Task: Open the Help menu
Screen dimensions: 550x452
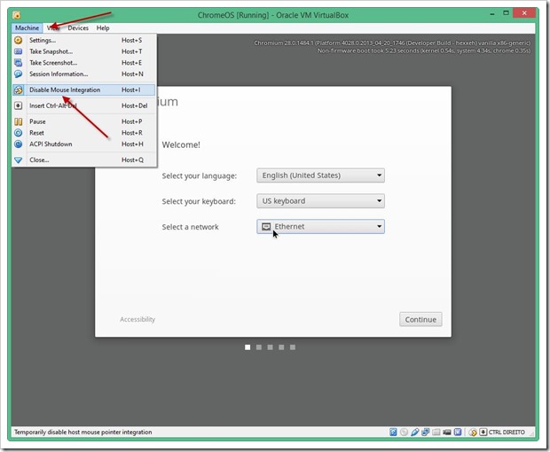Action: [103, 28]
